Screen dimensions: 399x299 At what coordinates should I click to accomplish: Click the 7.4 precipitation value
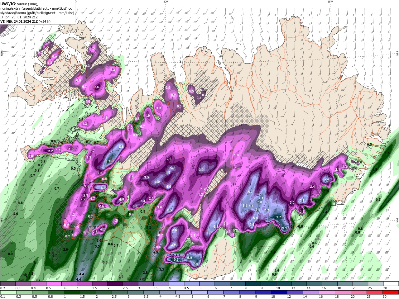[196, 264]
